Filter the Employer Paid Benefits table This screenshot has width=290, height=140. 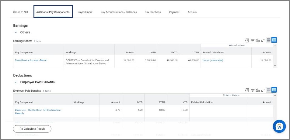[x=253, y=90]
